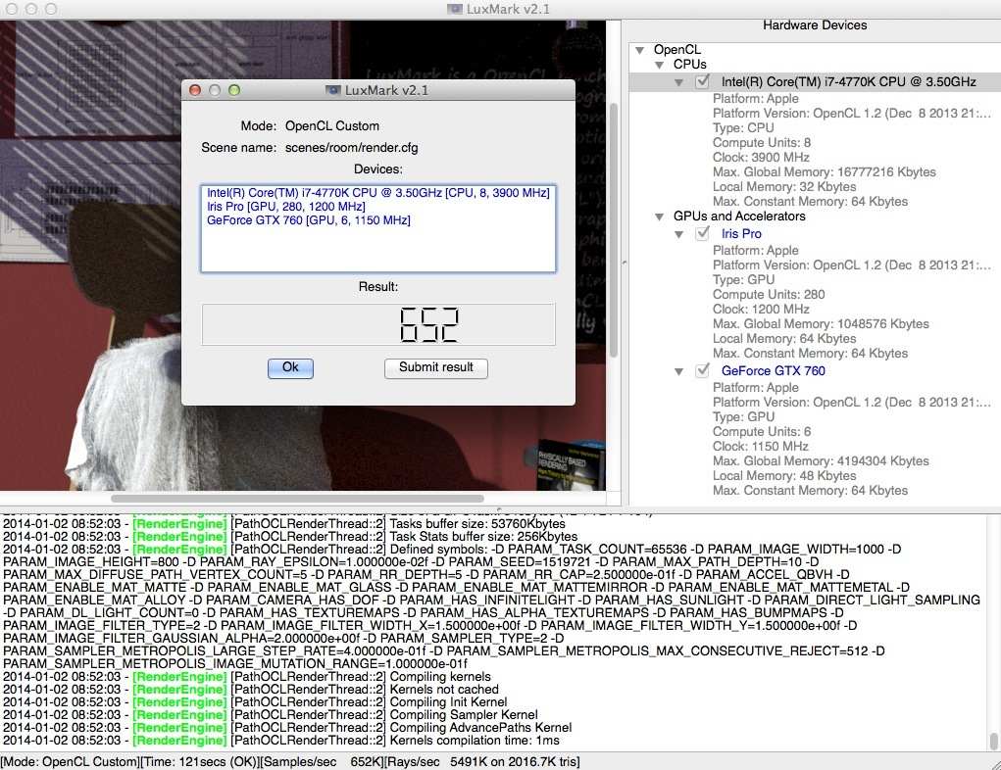Click the window resize grip icon

point(994,763)
